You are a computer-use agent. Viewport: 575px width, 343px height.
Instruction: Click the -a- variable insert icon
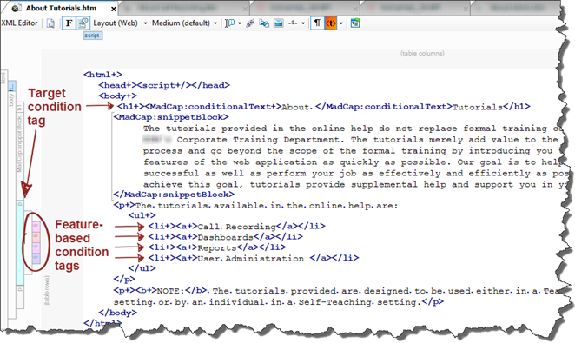point(293,23)
